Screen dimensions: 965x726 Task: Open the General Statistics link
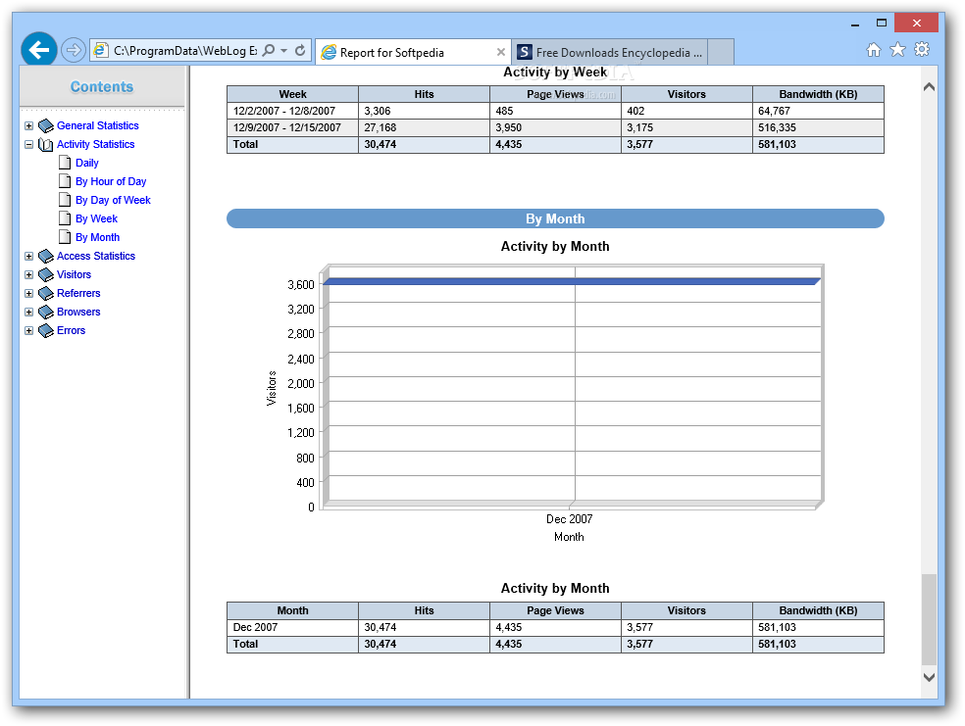(98, 125)
